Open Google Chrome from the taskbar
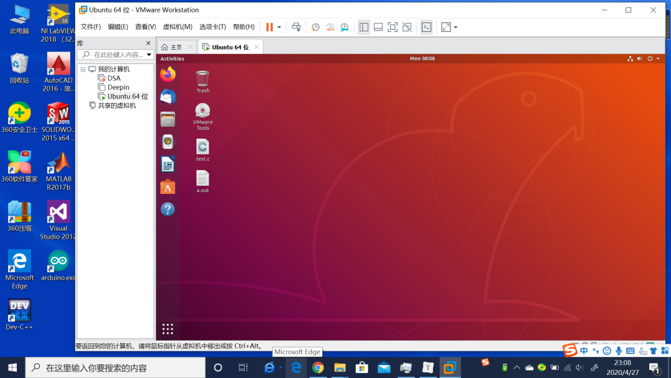The height and width of the screenshot is (378, 671). 317,367
